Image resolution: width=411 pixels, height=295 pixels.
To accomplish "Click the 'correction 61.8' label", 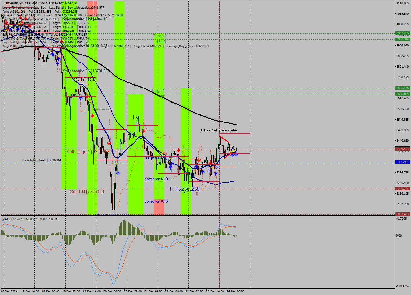I will [156, 179].
